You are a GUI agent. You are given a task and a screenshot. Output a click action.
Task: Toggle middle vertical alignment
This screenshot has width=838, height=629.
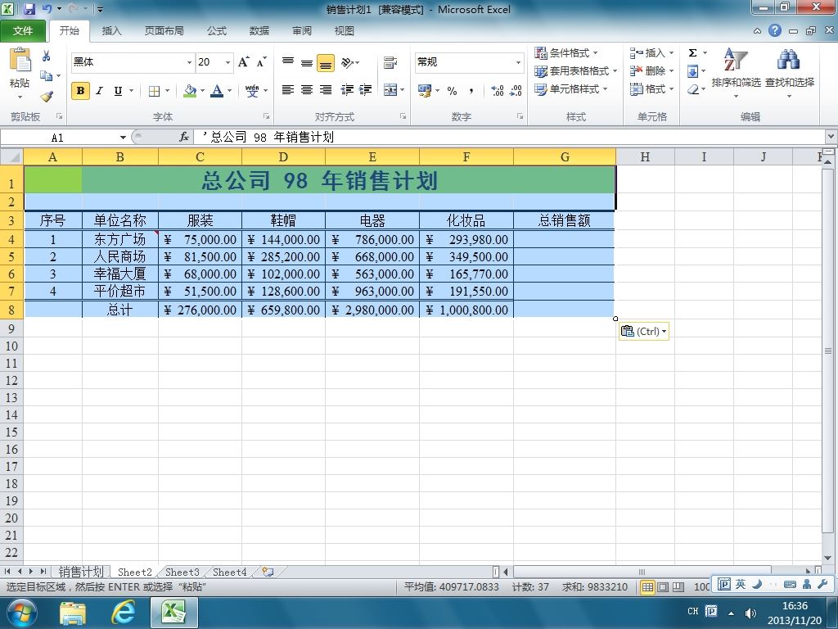[x=307, y=62]
